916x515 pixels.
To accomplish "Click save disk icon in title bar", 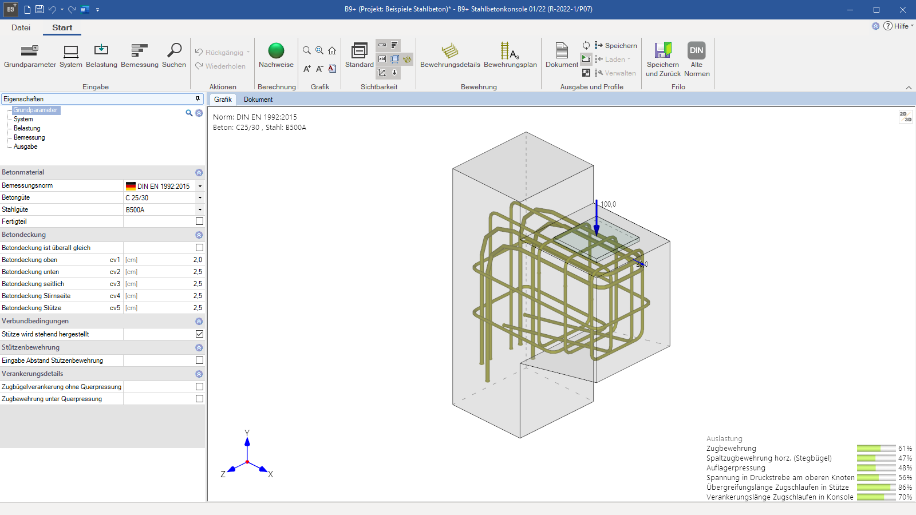I will coord(40,9).
